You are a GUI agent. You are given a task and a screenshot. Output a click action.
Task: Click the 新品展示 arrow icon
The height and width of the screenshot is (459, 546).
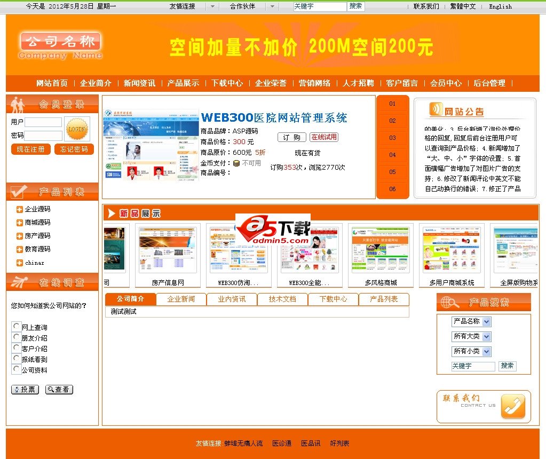pos(112,213)
